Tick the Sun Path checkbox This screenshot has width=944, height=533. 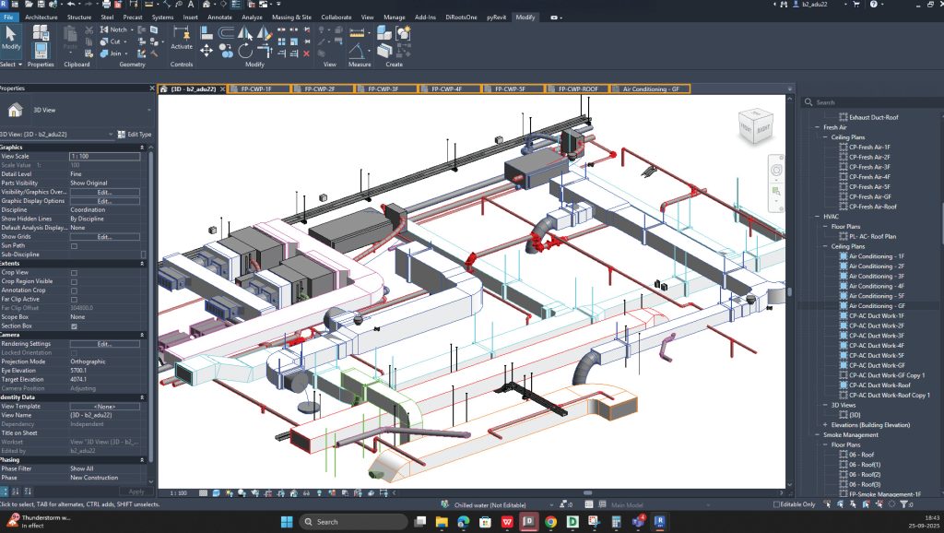[x=74, y=245]
